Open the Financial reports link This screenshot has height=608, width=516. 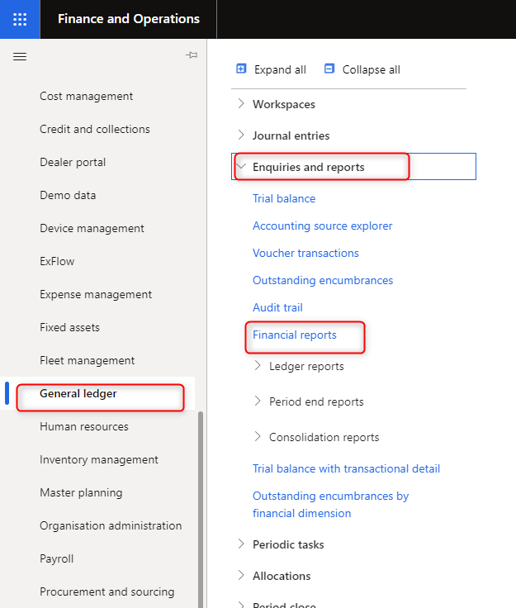[x=295, y=335]
